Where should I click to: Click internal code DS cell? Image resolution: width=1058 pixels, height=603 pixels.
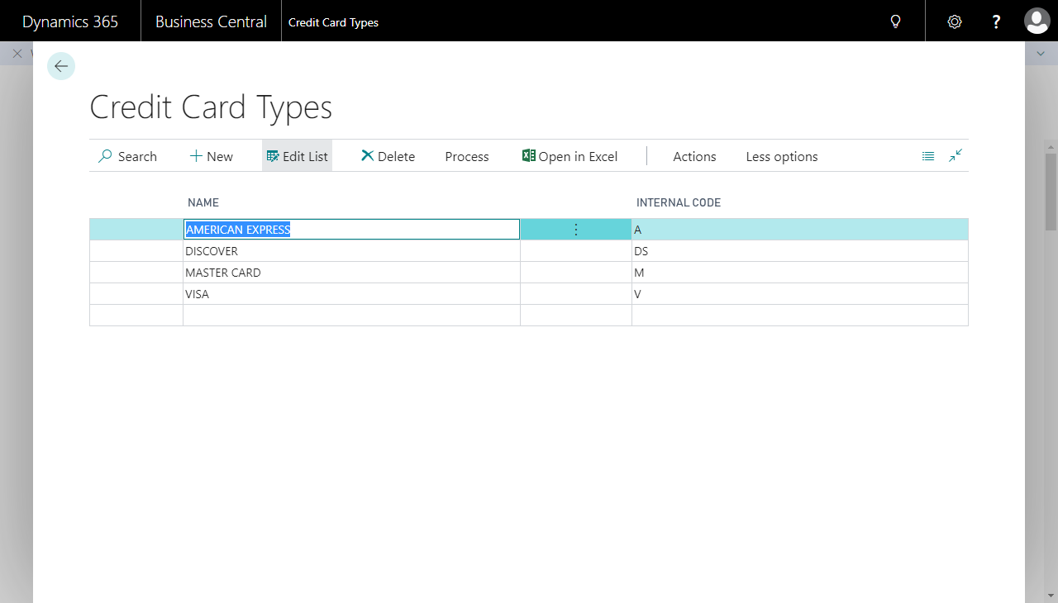(x=800, y=251)
